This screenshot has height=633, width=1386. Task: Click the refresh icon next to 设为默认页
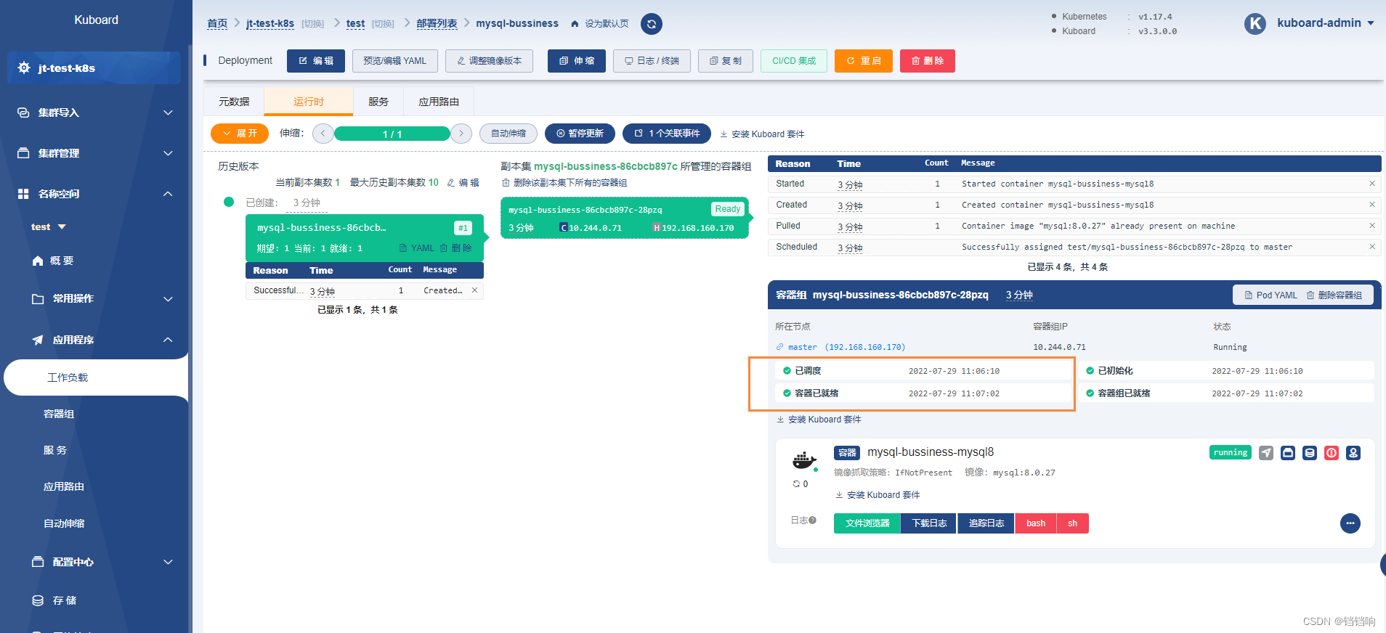click(652, 24)
